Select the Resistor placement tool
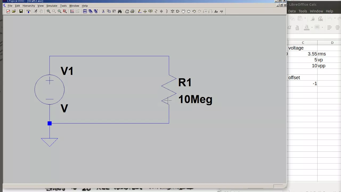This screenshot has width=341, height=192. tap(156, 11)
